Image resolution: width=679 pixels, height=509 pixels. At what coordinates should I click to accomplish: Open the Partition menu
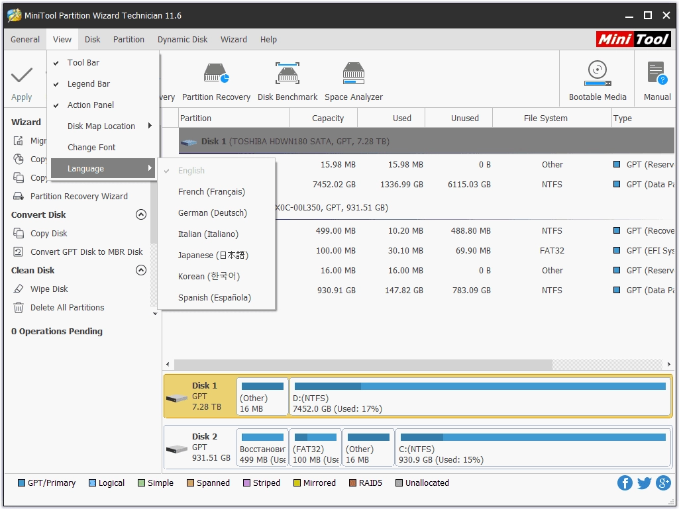pos(129,40)
